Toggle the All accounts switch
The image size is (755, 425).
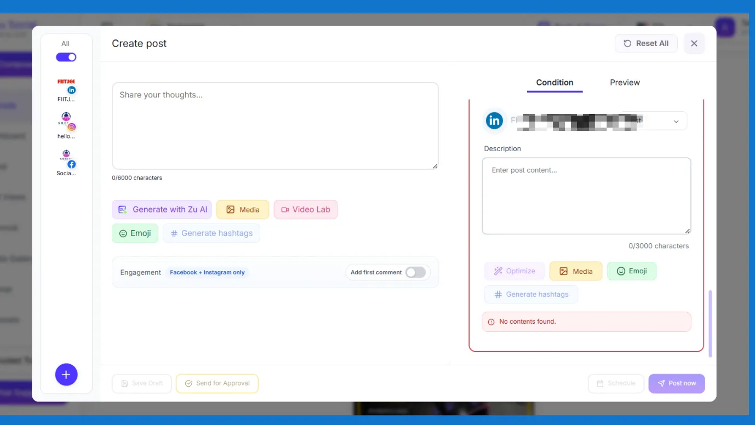point(66,57)
